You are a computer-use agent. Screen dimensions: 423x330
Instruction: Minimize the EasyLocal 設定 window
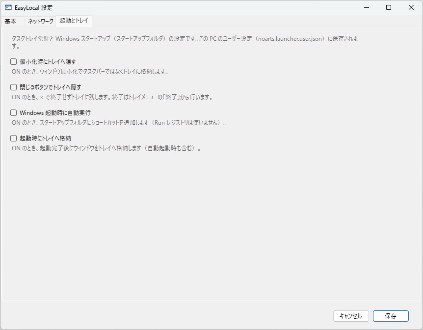(x=367, y=7)
